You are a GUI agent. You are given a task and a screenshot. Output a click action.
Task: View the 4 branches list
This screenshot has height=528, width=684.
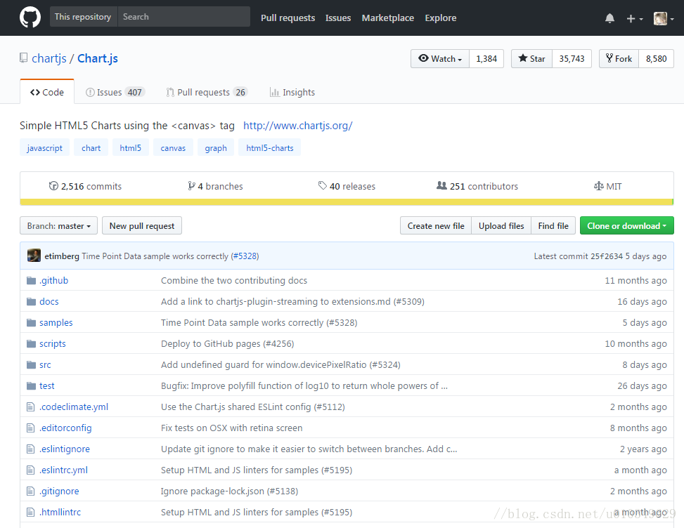click(216, 186)
